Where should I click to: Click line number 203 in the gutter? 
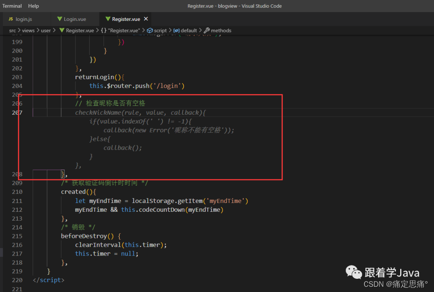17,77
